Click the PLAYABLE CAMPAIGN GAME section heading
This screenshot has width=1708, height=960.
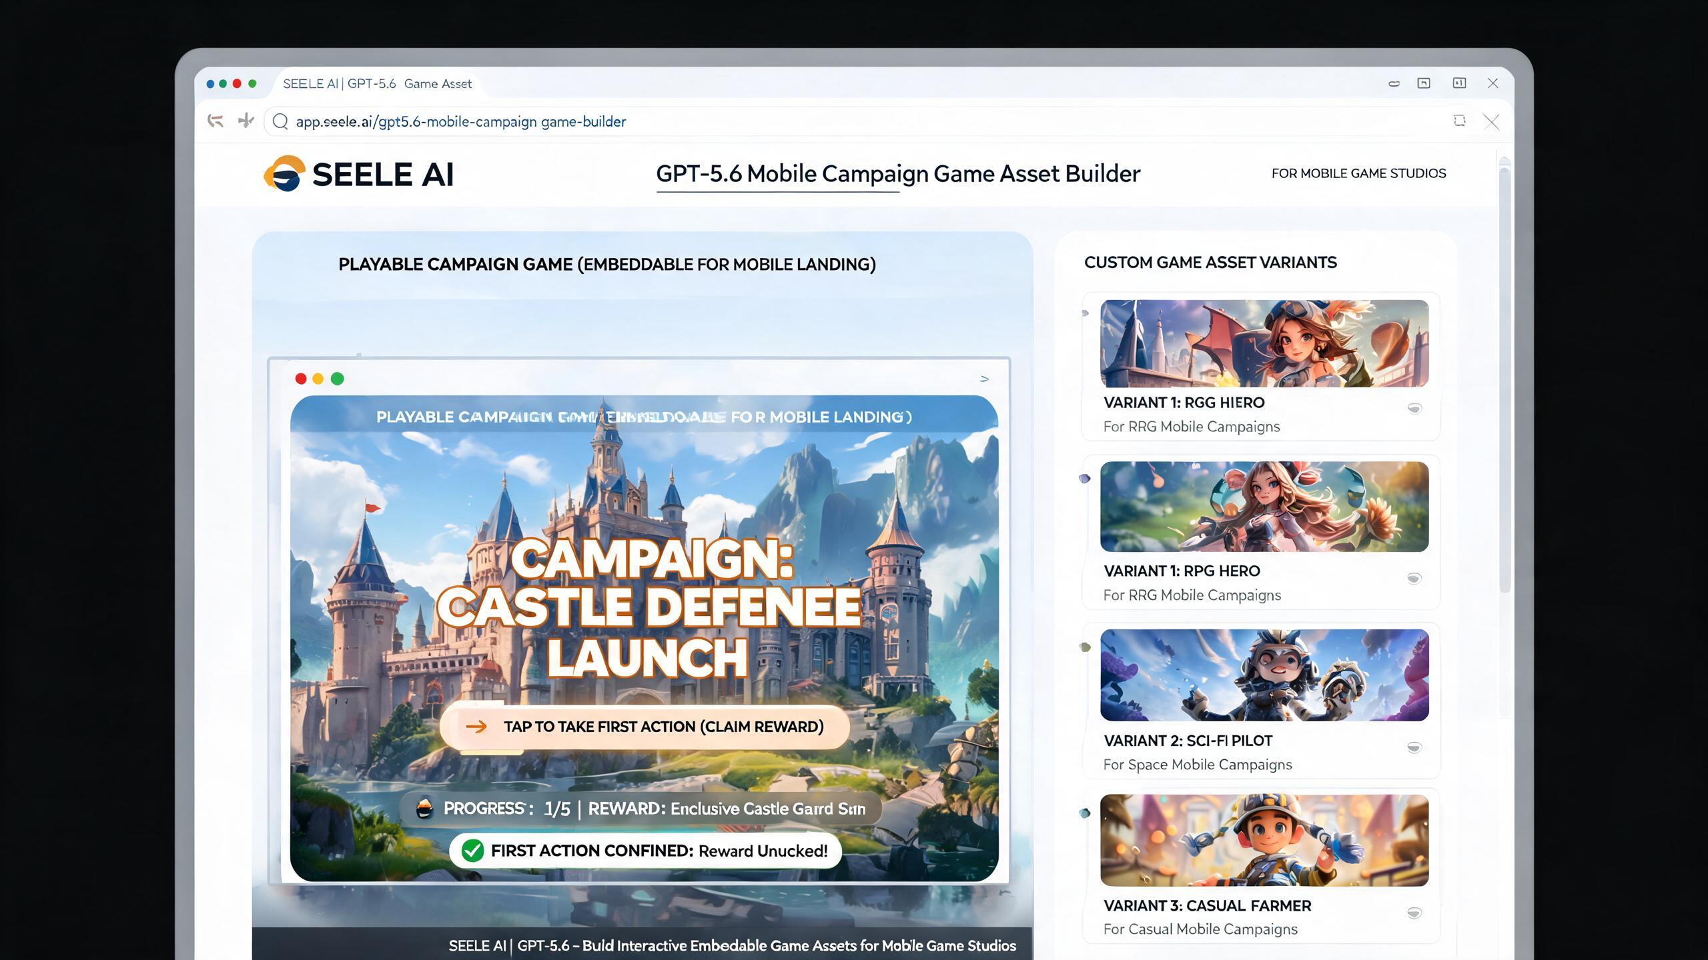point(607,264)
